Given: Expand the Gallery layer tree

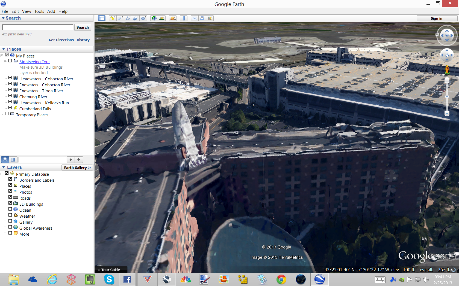Looking at the screenshot, I should (x=5, y=222).
